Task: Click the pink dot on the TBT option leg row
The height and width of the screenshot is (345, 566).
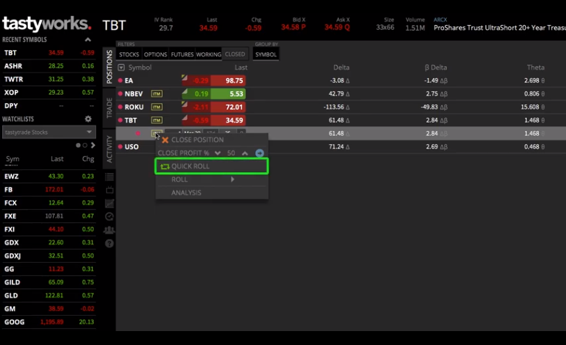Action: [x=138, y=134]
